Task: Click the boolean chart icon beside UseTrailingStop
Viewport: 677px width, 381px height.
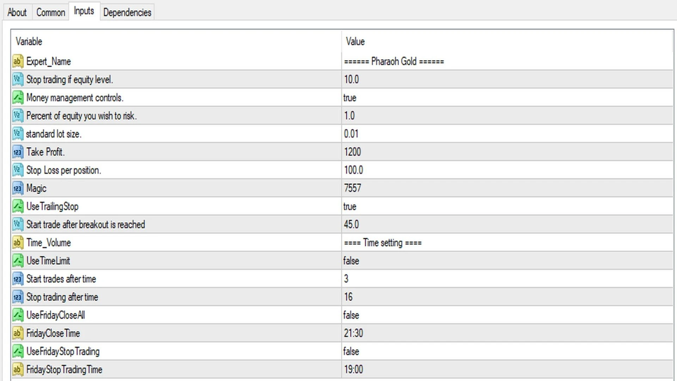Action: pyautogui.click(x=17, y=206)
